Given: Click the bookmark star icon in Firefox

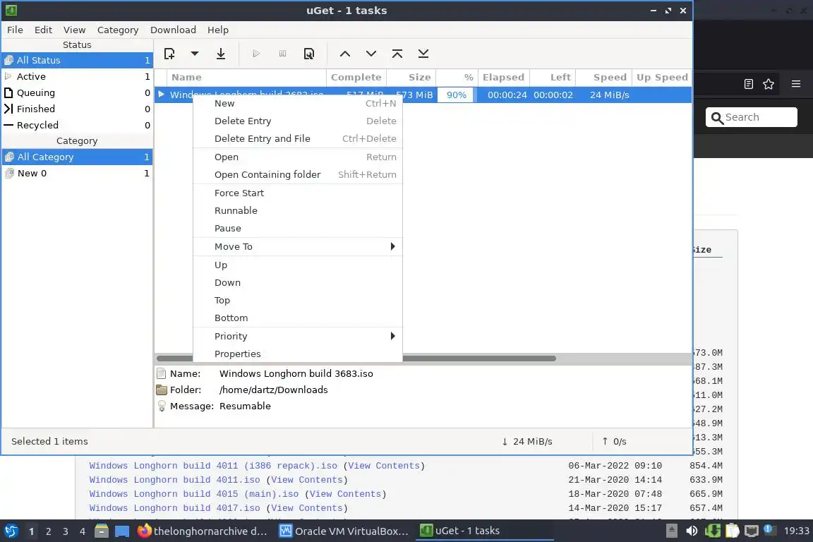Looking at the screenshot, I should [x=769, y=84].
